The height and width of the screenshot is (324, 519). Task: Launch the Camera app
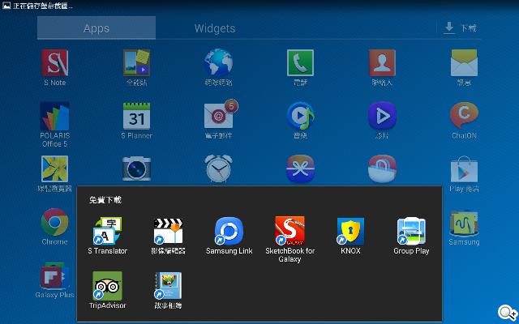(x=136, y=168)
